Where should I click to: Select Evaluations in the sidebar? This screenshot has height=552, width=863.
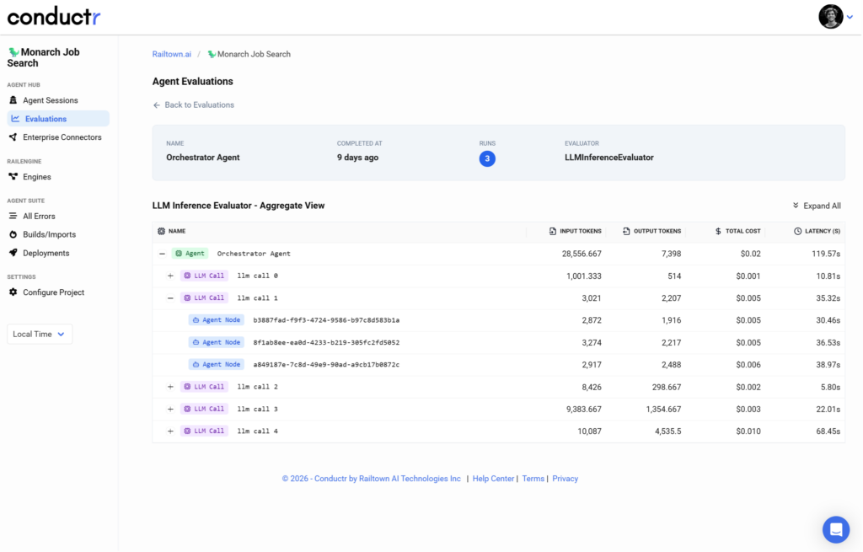pyautogui.click(x=46, y=119)
